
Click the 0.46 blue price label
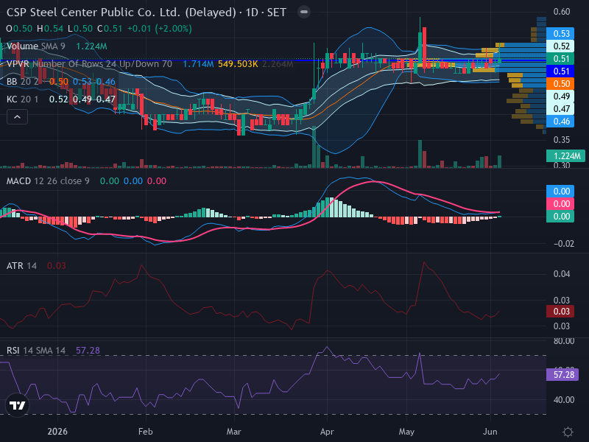[x=560, y=121]
